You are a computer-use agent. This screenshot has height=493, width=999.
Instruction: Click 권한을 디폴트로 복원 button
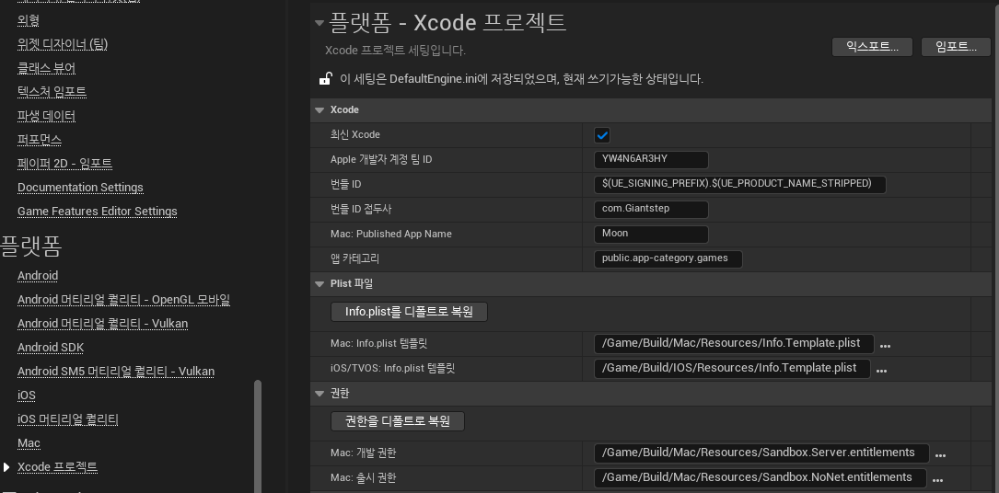pos(398,421)
